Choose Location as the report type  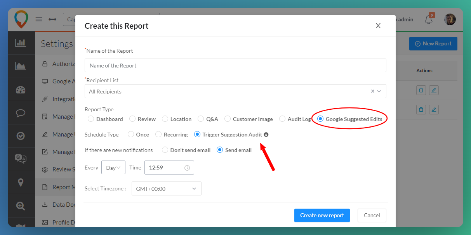(177, 119)
